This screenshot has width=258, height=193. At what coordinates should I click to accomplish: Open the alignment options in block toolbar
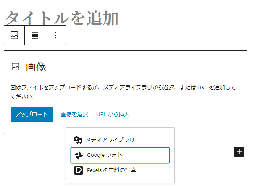35,35
